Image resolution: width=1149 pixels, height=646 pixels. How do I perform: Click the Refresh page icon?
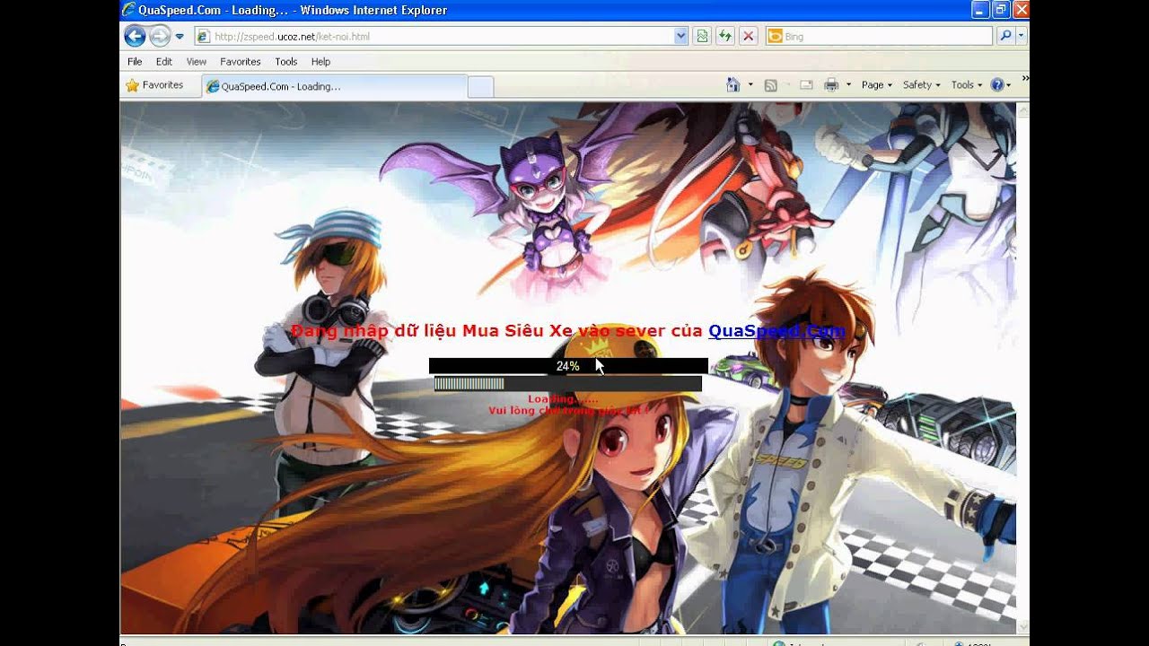tap(725, 37)
